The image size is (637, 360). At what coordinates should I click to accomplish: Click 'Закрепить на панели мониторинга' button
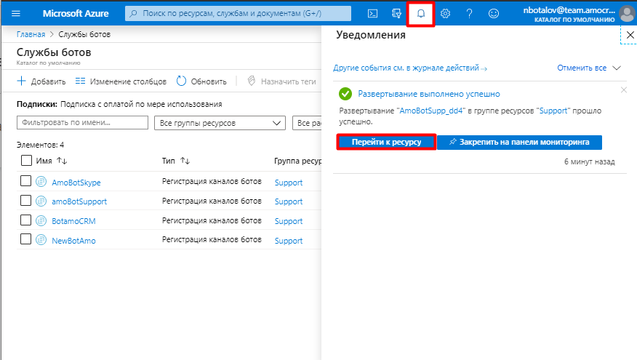(520, 143)
